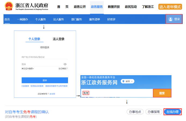Click the search box containing 免考

(117, 93)
